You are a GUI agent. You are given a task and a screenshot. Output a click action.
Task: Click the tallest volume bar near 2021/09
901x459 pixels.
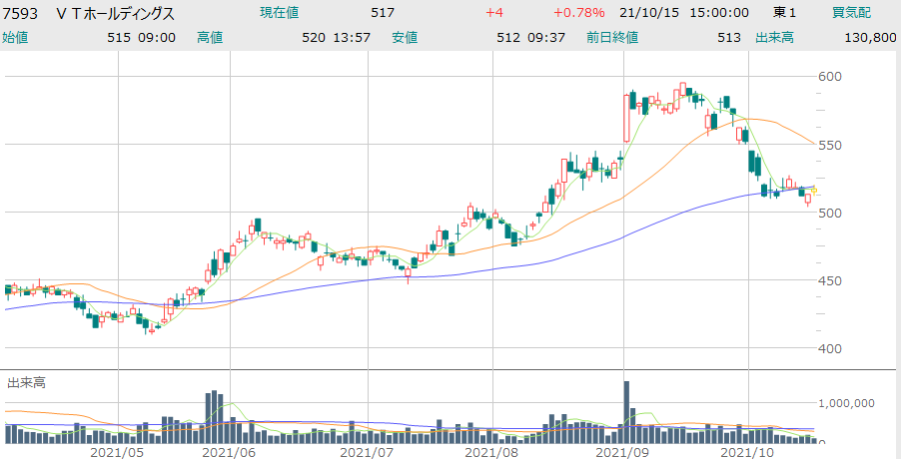pyautogui.click(x=626, y=411)
